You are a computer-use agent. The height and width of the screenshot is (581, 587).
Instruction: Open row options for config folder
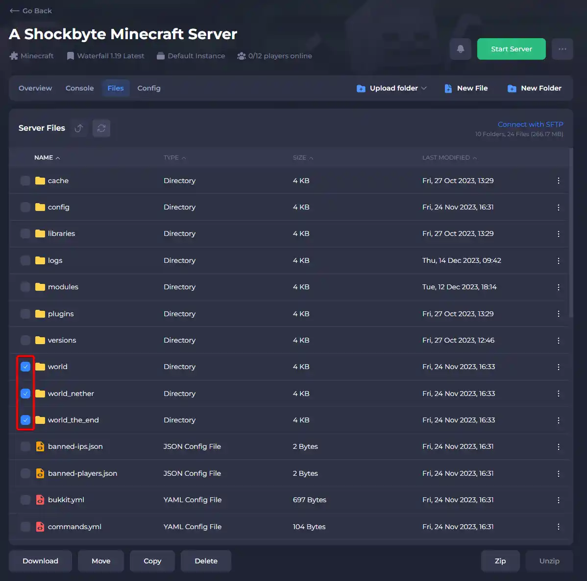pyautogui.click(x=559, y=207)
